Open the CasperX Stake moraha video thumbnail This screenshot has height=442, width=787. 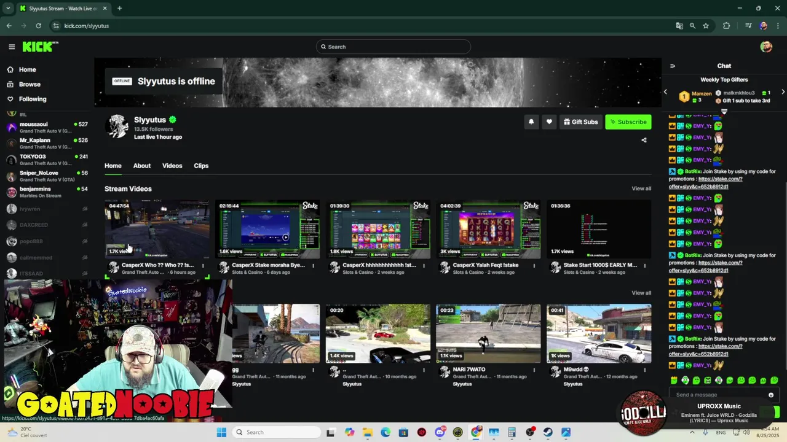(x=267, y=229)
